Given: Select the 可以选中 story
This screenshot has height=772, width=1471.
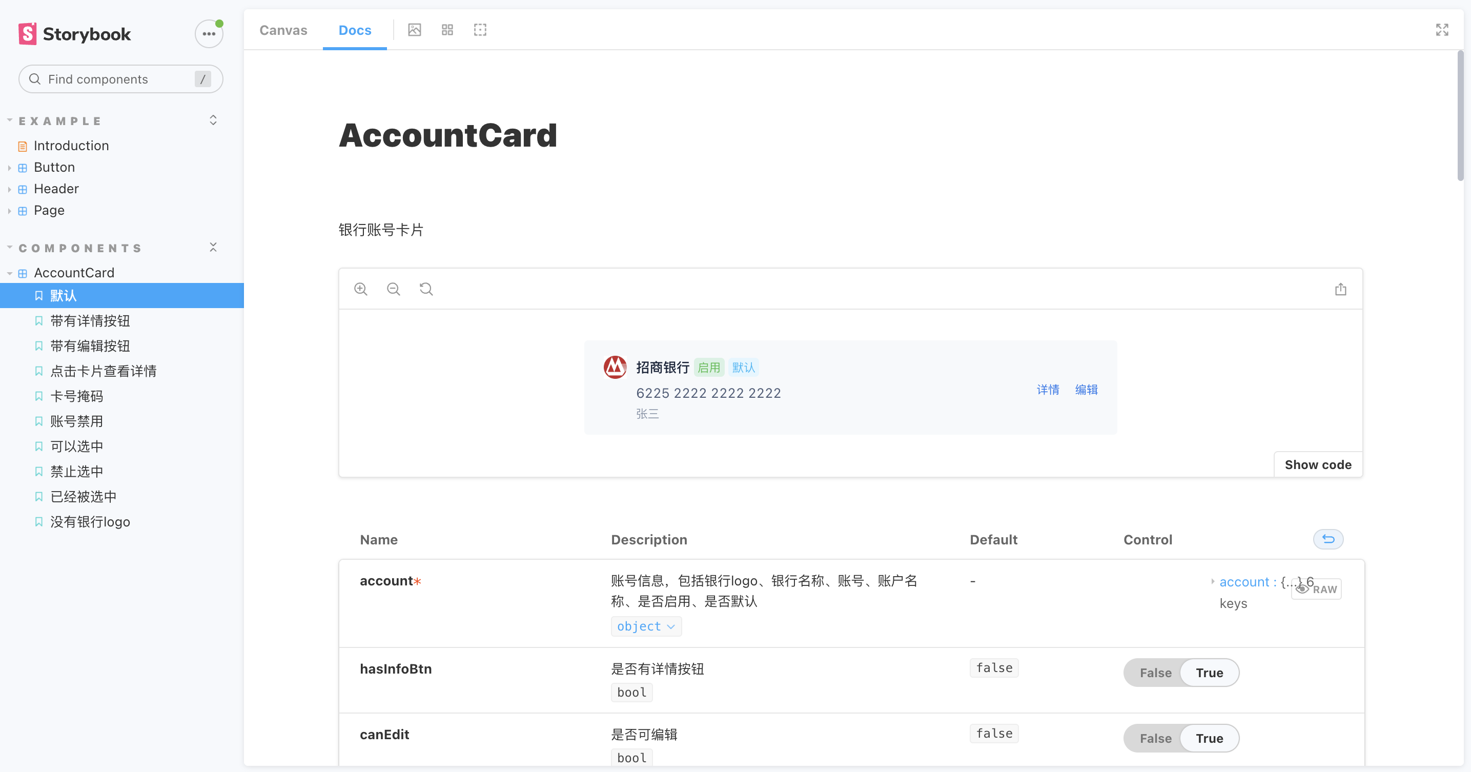Looking at the screenshot, I should 76,446.
